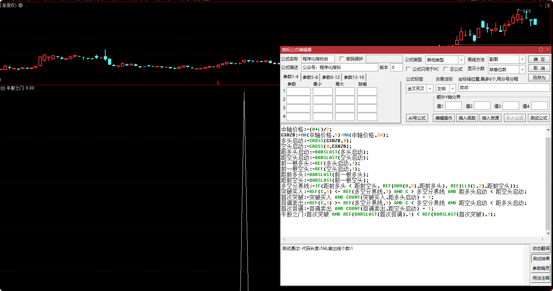553x291 pixels.
Task: Toggle the 云公式 checkbox
Action: [446, 69]
